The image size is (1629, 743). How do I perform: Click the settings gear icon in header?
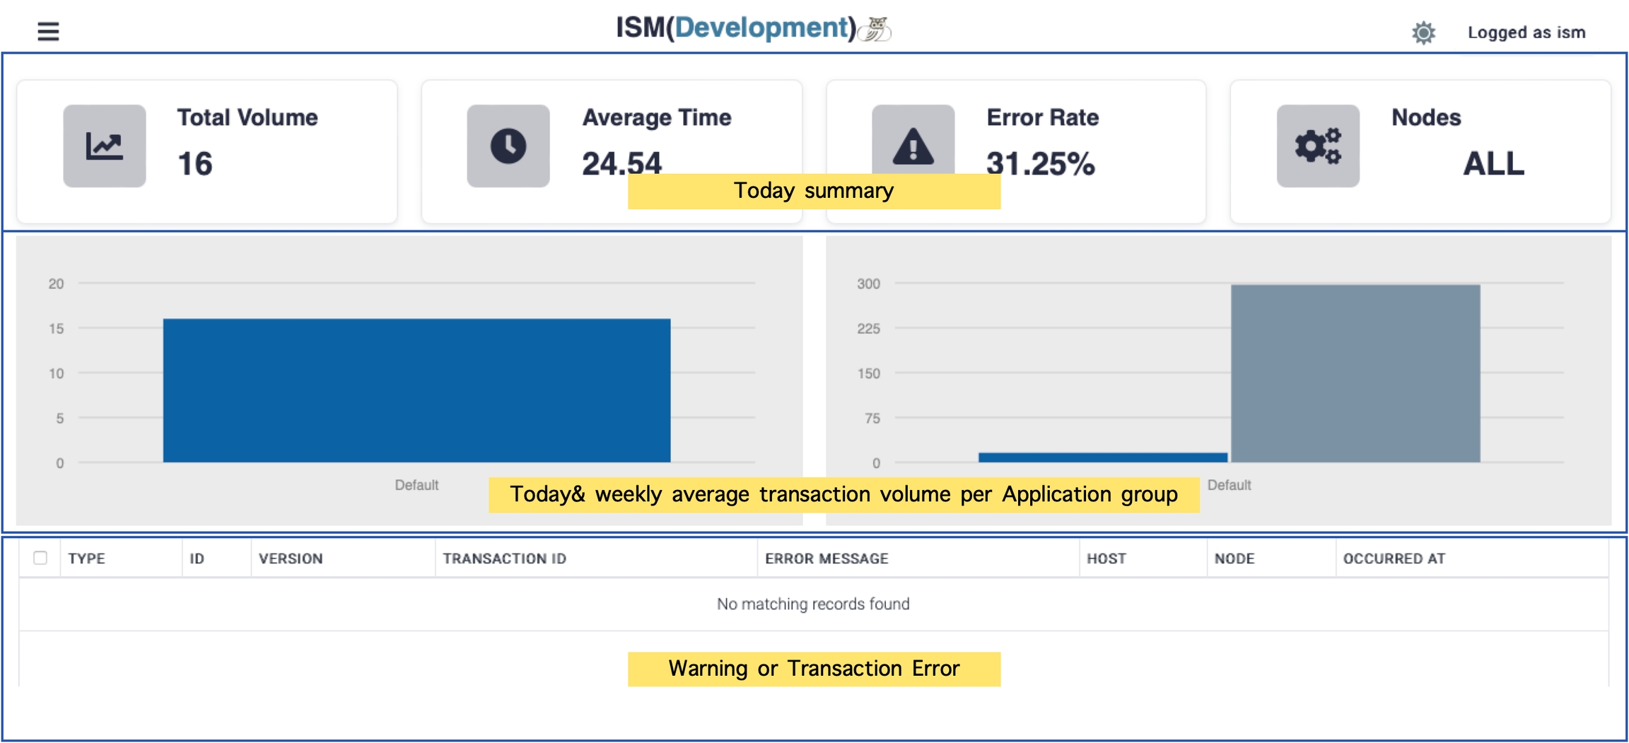pyautogui.click(x=1423, y=33)
